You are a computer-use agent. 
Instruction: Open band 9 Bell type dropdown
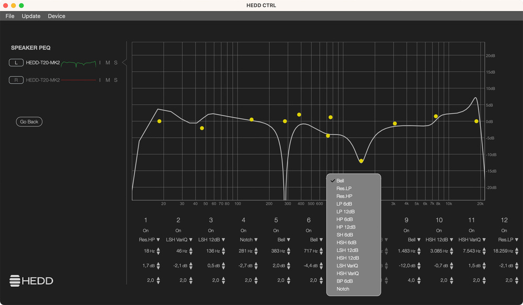414,240
